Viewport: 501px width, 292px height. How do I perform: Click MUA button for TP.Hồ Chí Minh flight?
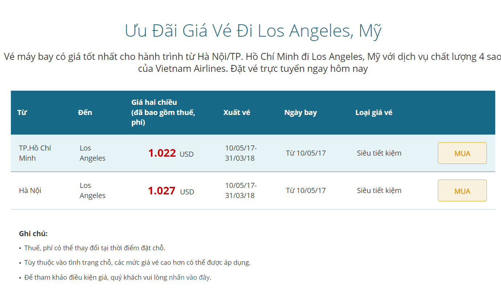(462, 153)
